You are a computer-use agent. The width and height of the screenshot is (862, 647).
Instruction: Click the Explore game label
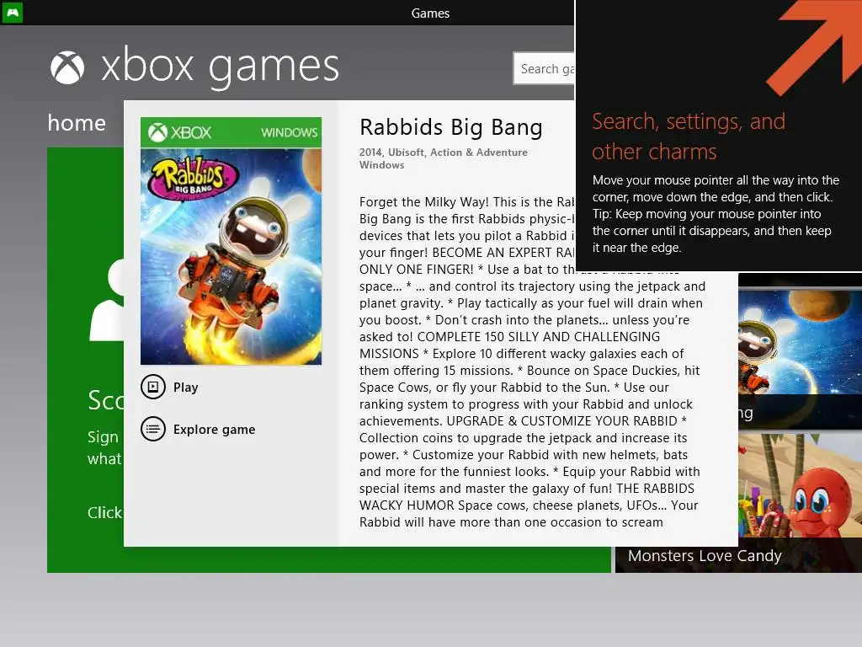tap(215, 430)
